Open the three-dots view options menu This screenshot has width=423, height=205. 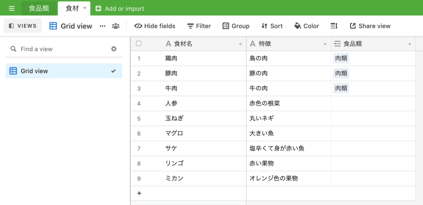point(103,26)
